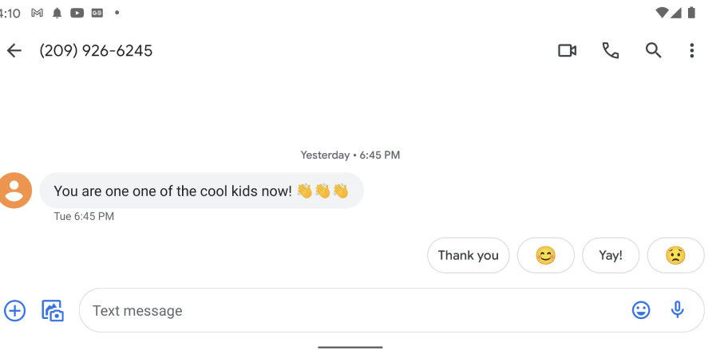
Task: Tap the (209) 926-6245 conversation title
Action: [96, 51]
